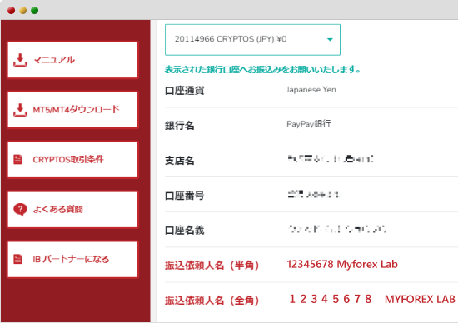458x323 pixels.
Task: Open the 20114966 CRYPTOS (JPY) account selector
Action: point(252,40)
